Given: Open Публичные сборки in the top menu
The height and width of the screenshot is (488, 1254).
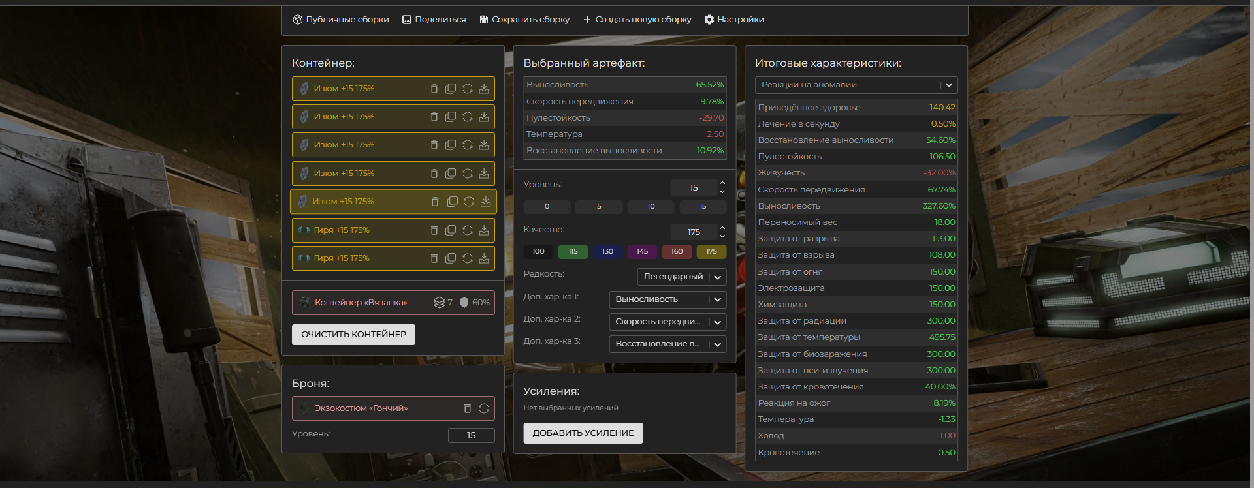Looking at the screenshot, I should pyautogui.click(x=341, y=20).
